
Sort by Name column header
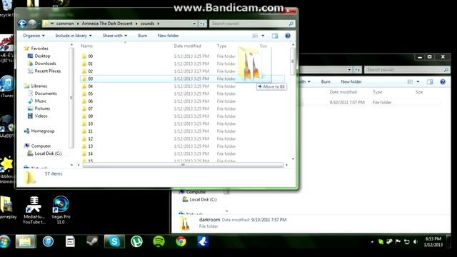(86, 46)
